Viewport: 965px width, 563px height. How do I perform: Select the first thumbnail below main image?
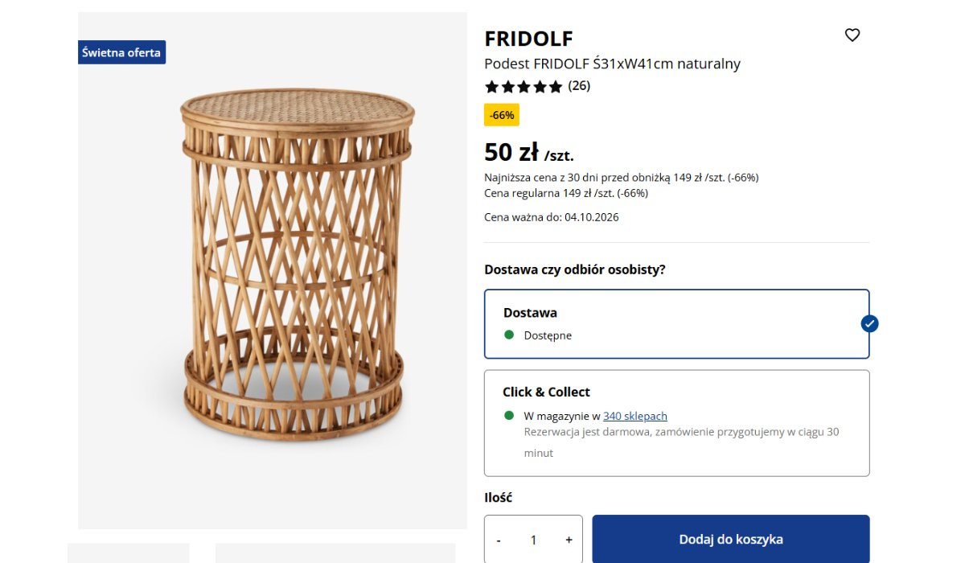pyautogui.click(x=129, y=553)
